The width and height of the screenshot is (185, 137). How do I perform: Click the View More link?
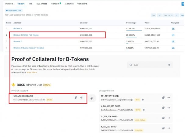[32, 72]
